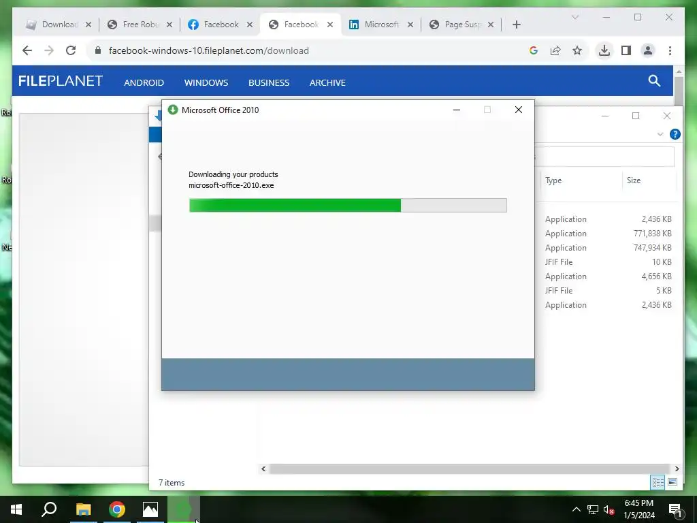Open File Explorer from taskbar
This screenshot has width=697, height=523.
[83, 509]
